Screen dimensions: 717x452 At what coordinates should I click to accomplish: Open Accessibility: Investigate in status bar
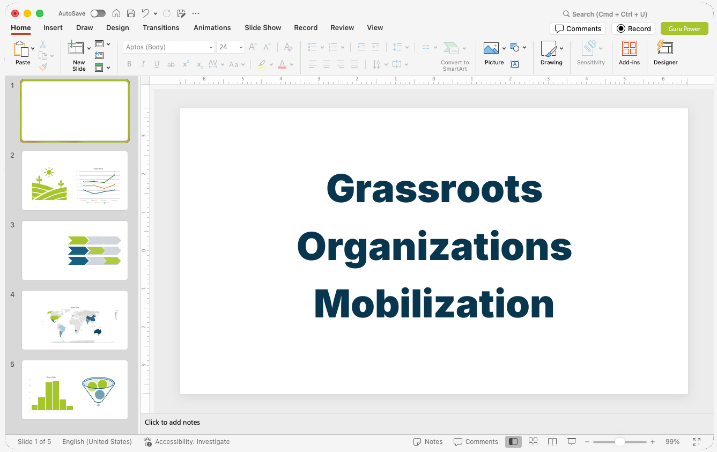pos(187,442)
